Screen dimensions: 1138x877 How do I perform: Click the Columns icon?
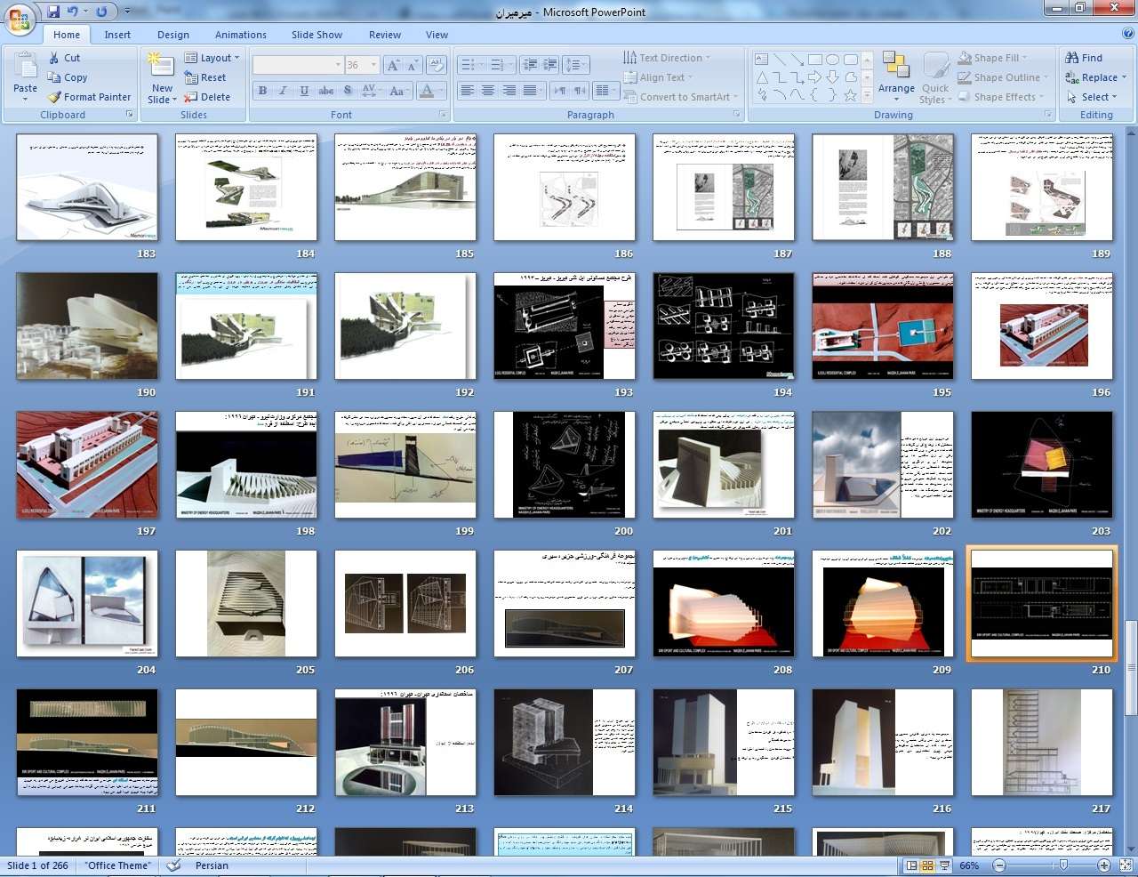click(x=605, y=91)
